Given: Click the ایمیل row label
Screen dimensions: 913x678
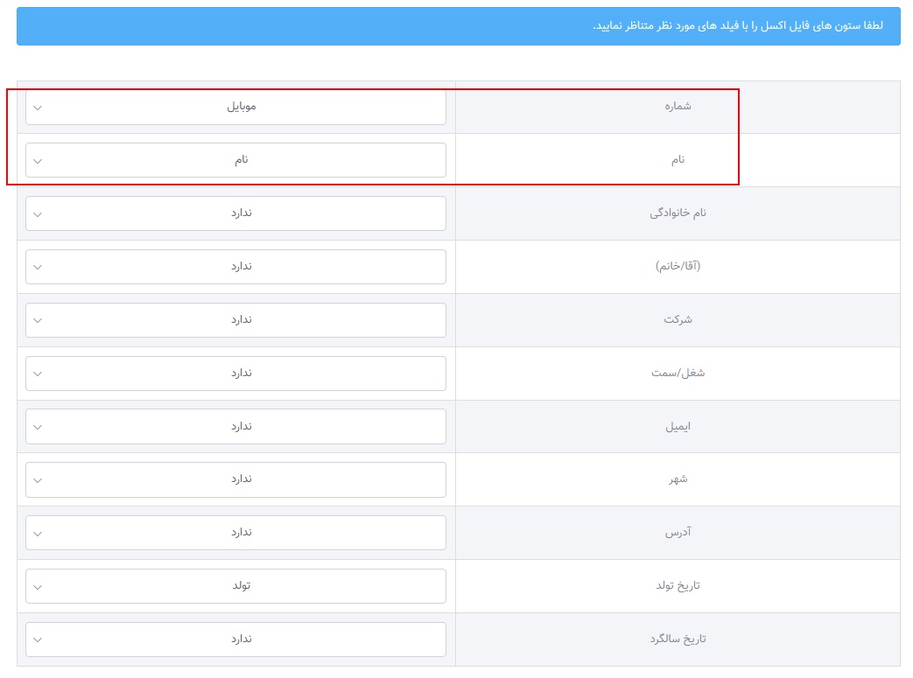Looking at the screenshot, I should pos(678,426).
